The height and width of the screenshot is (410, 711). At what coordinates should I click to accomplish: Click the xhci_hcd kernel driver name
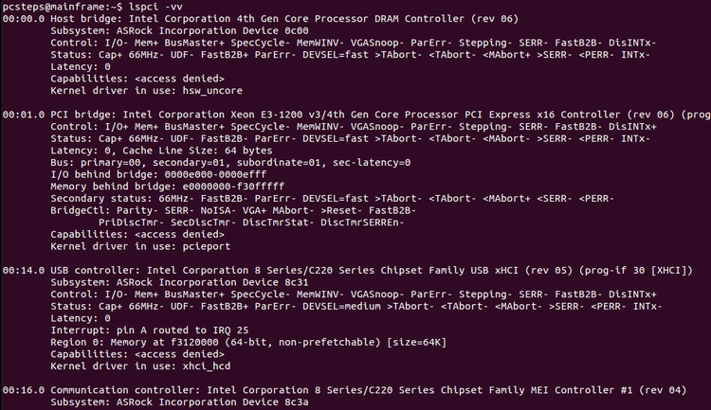[207, 366]
